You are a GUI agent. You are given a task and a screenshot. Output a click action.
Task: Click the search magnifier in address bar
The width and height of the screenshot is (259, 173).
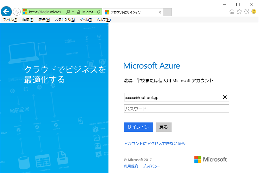click(x=68, y=12)
